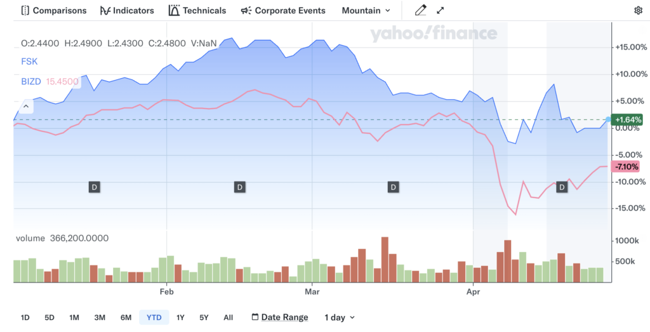The height and width of the screenshot is (332, 650).
Task: Click the blue end-point dot on the FSK line
Action: point(608,119)
